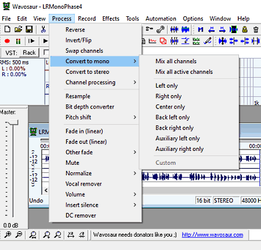Click the New file icon
The image size is (261, 250).
8,30
